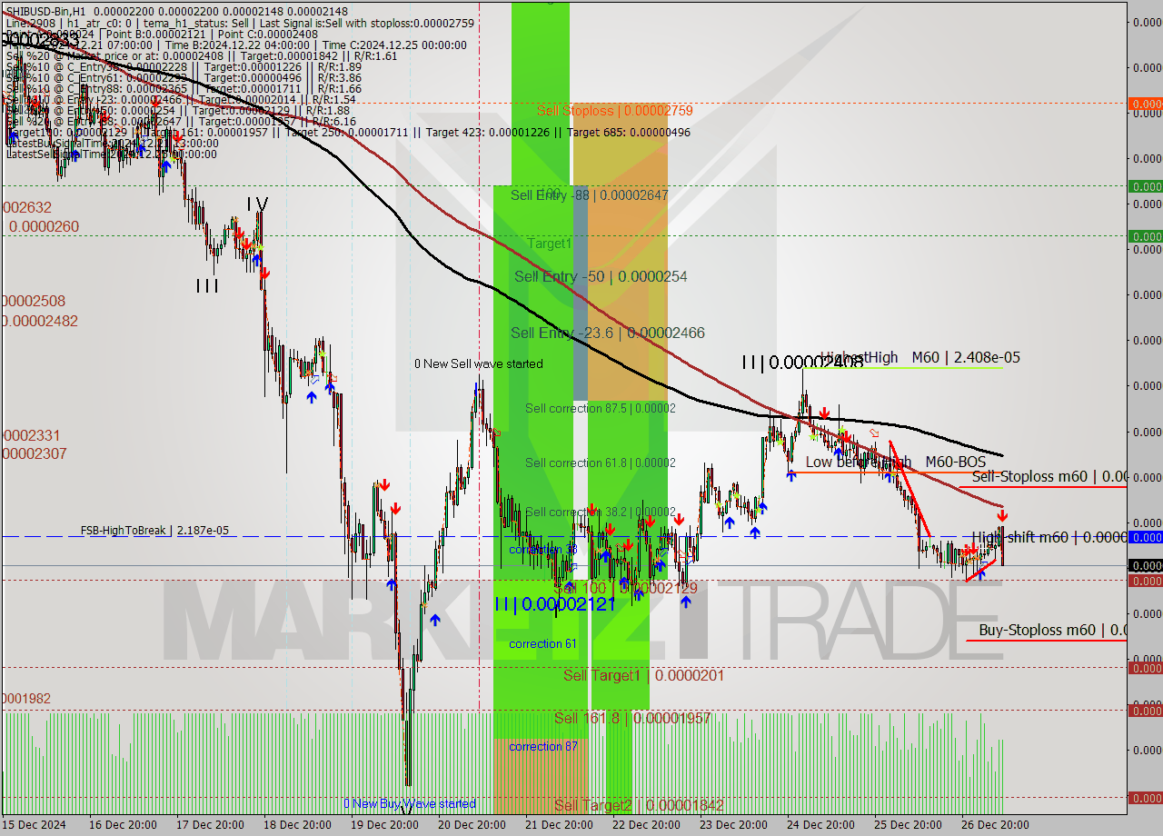Click the 'Buy-Stoploss m60' label
Screen dimensions: 1163x836
(x=1052, y=631)
